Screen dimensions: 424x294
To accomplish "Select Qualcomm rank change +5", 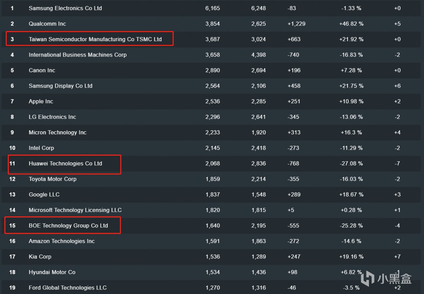I will (397, 24).
